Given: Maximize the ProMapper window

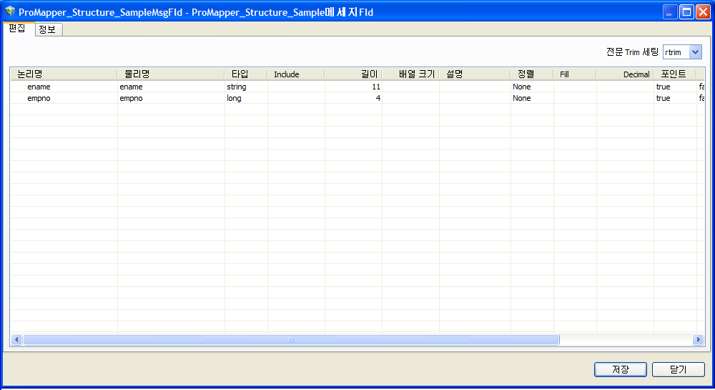Looking at the screenshot, I should click(686, 12).
